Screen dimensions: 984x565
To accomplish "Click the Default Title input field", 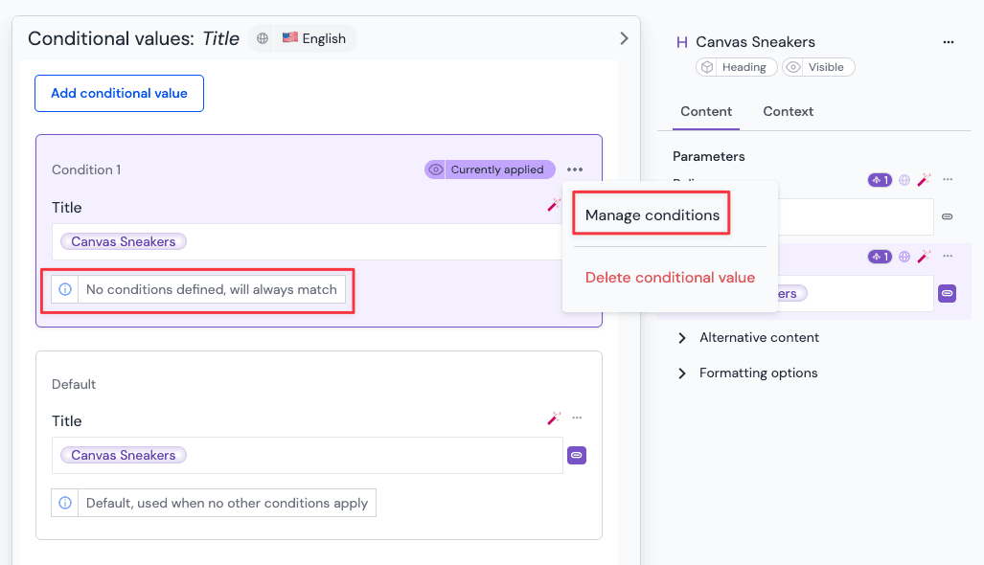I will click(x=307, y=455).
